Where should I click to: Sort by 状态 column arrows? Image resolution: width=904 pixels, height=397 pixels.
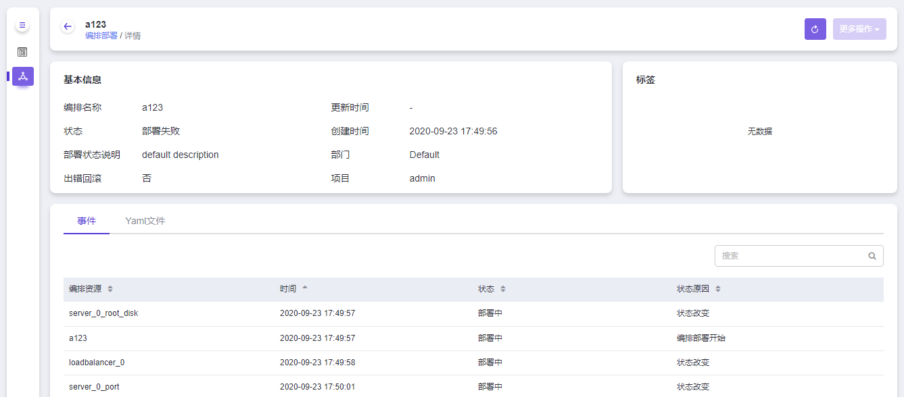click(x=503, y=289)
